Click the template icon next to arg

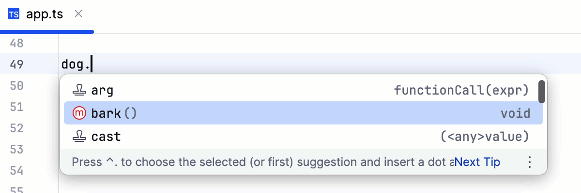pos(78,90)
